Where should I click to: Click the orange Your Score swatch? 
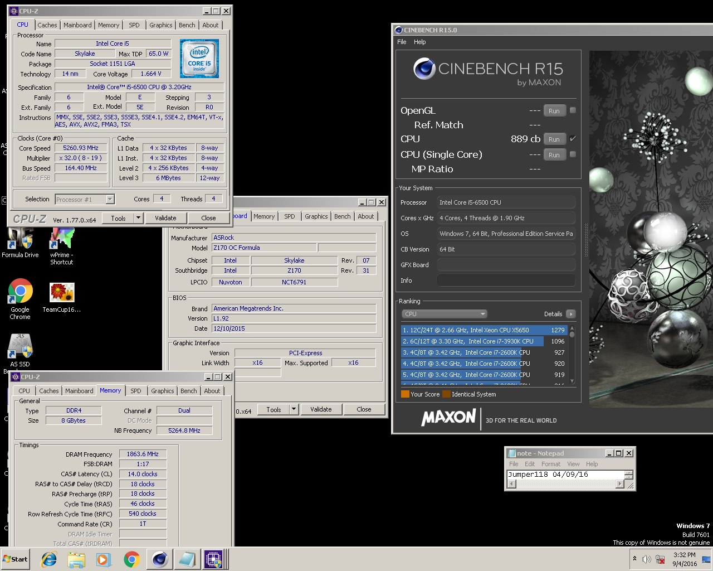[405, 394]
